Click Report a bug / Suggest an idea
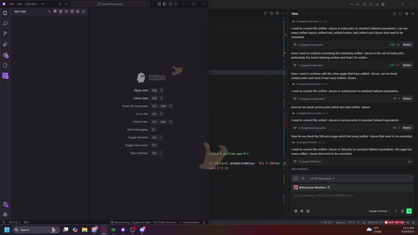The height and width of the screenshot is (235, 418). point(130,222)
